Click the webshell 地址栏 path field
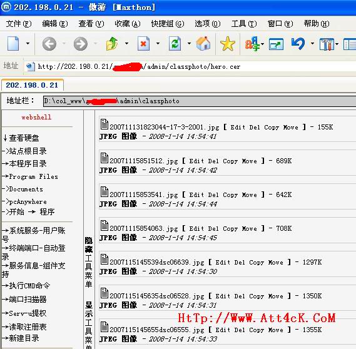Viewport: 356px width, 349px height. 200,101
